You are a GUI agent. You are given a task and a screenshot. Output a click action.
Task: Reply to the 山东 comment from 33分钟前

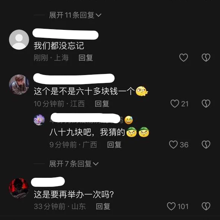coord(103,206)
